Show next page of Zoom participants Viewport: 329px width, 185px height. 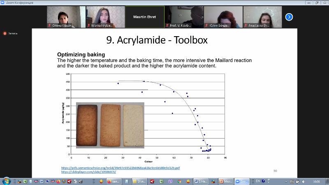pyautogui.click(x=289, y=17)
